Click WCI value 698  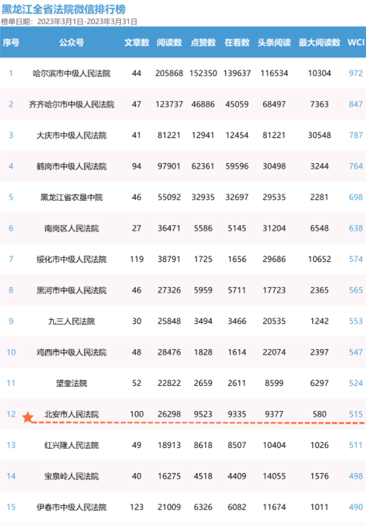pyautogui.click(x=356, y=197)
